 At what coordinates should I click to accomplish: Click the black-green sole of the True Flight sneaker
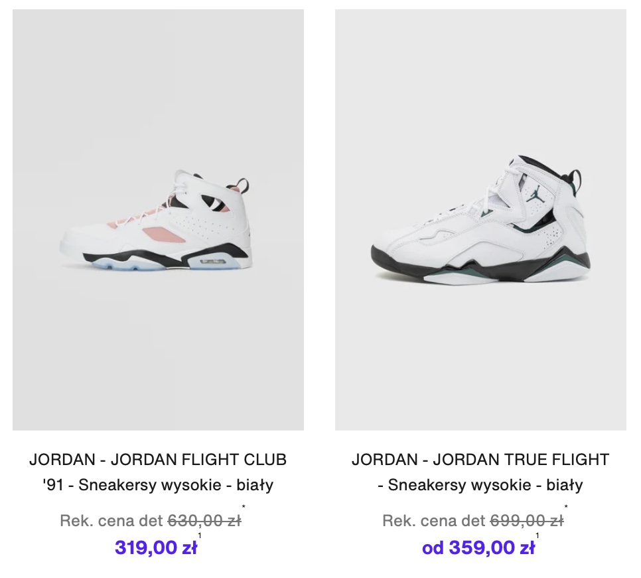point(464,269)
